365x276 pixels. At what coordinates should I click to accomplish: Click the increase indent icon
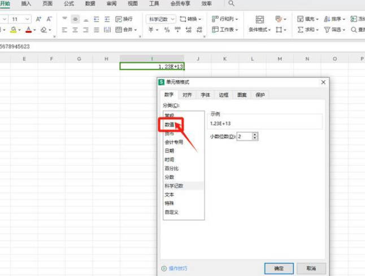tap(107, 19)
